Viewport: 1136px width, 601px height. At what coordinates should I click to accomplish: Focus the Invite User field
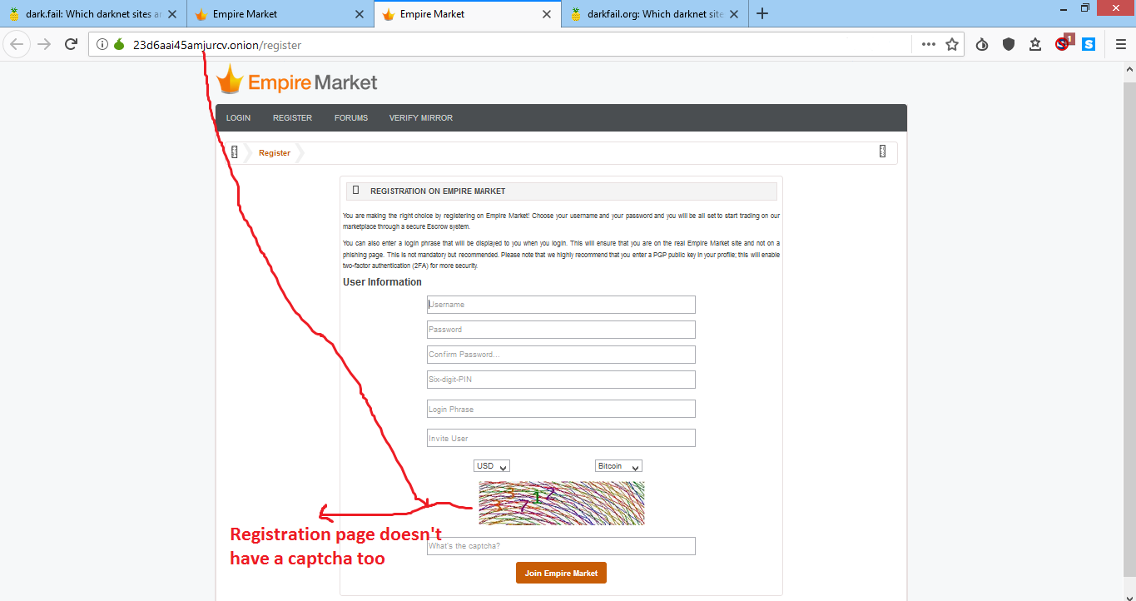[x=561, y=438]
